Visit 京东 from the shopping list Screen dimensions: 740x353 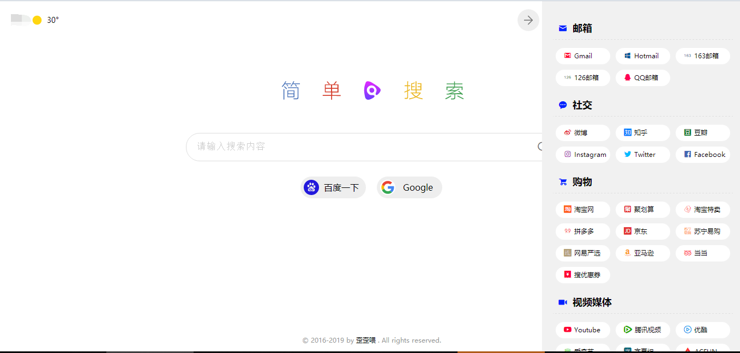[643, 232]
